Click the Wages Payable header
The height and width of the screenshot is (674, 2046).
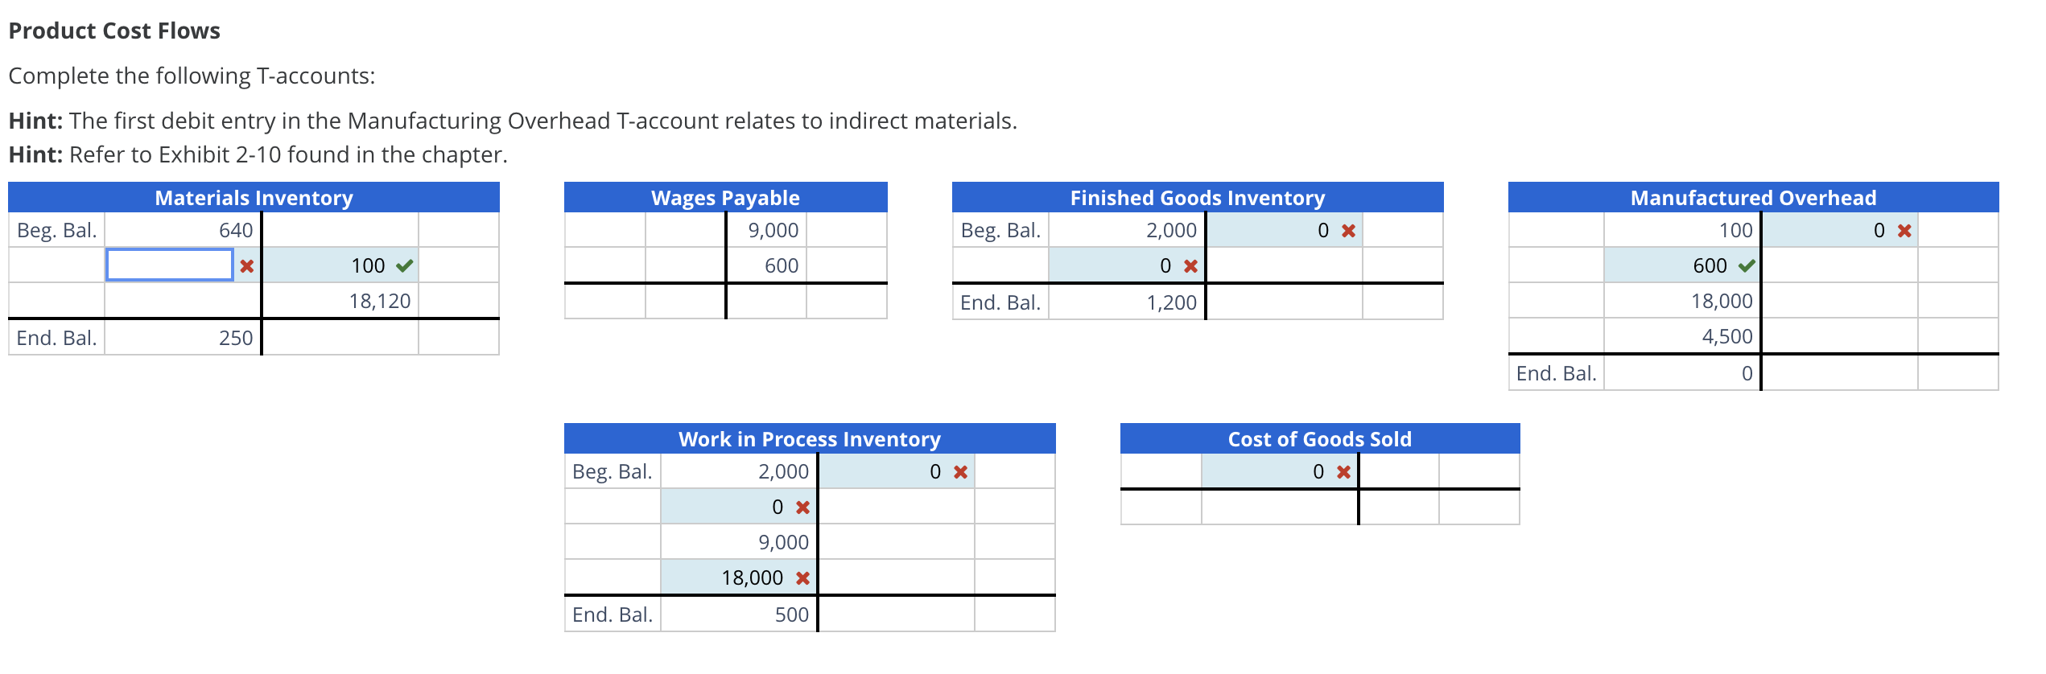(724, 197)
